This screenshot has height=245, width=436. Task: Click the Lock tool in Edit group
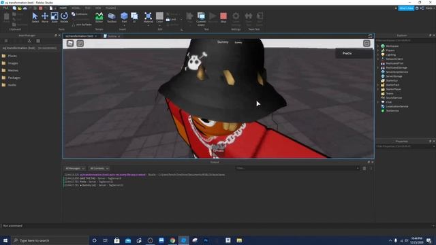171,20
